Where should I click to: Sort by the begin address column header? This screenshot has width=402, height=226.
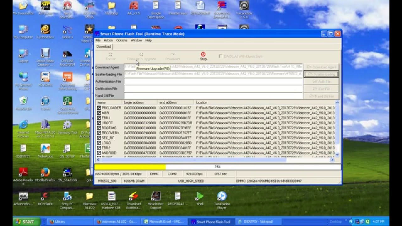[140, 102]
